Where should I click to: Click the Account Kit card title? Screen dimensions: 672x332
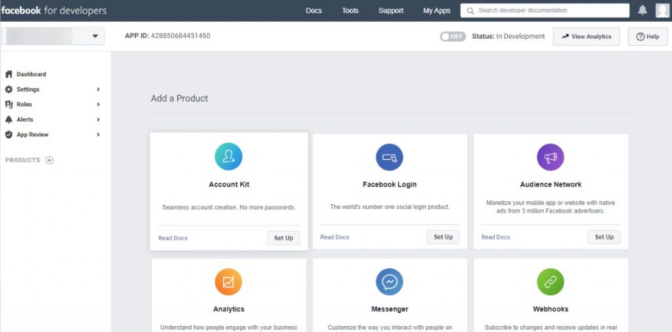pos(229,185)
